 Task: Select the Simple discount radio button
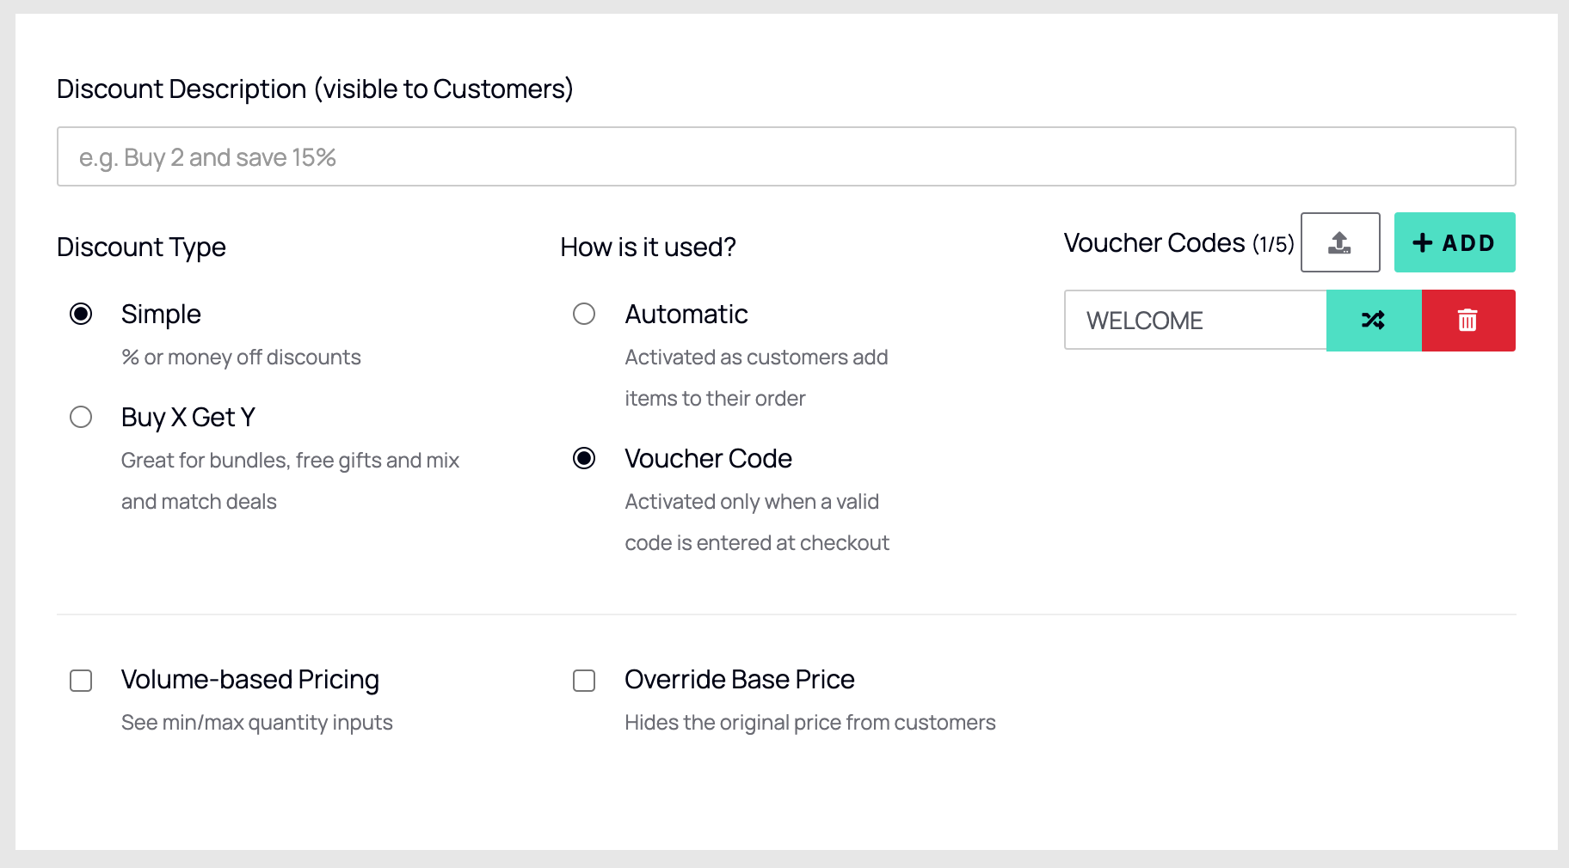click(x=81, y=314)
